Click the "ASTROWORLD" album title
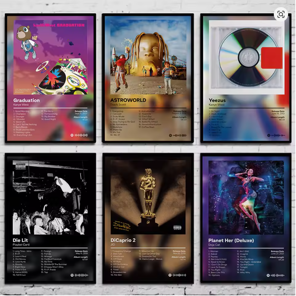 click(128, 100)
